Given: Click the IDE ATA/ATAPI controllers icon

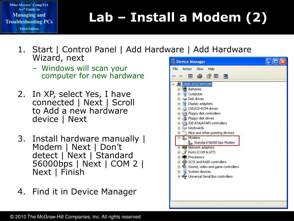Looking at the screenshot, I should pyautogui.click(x=185, y=123).
